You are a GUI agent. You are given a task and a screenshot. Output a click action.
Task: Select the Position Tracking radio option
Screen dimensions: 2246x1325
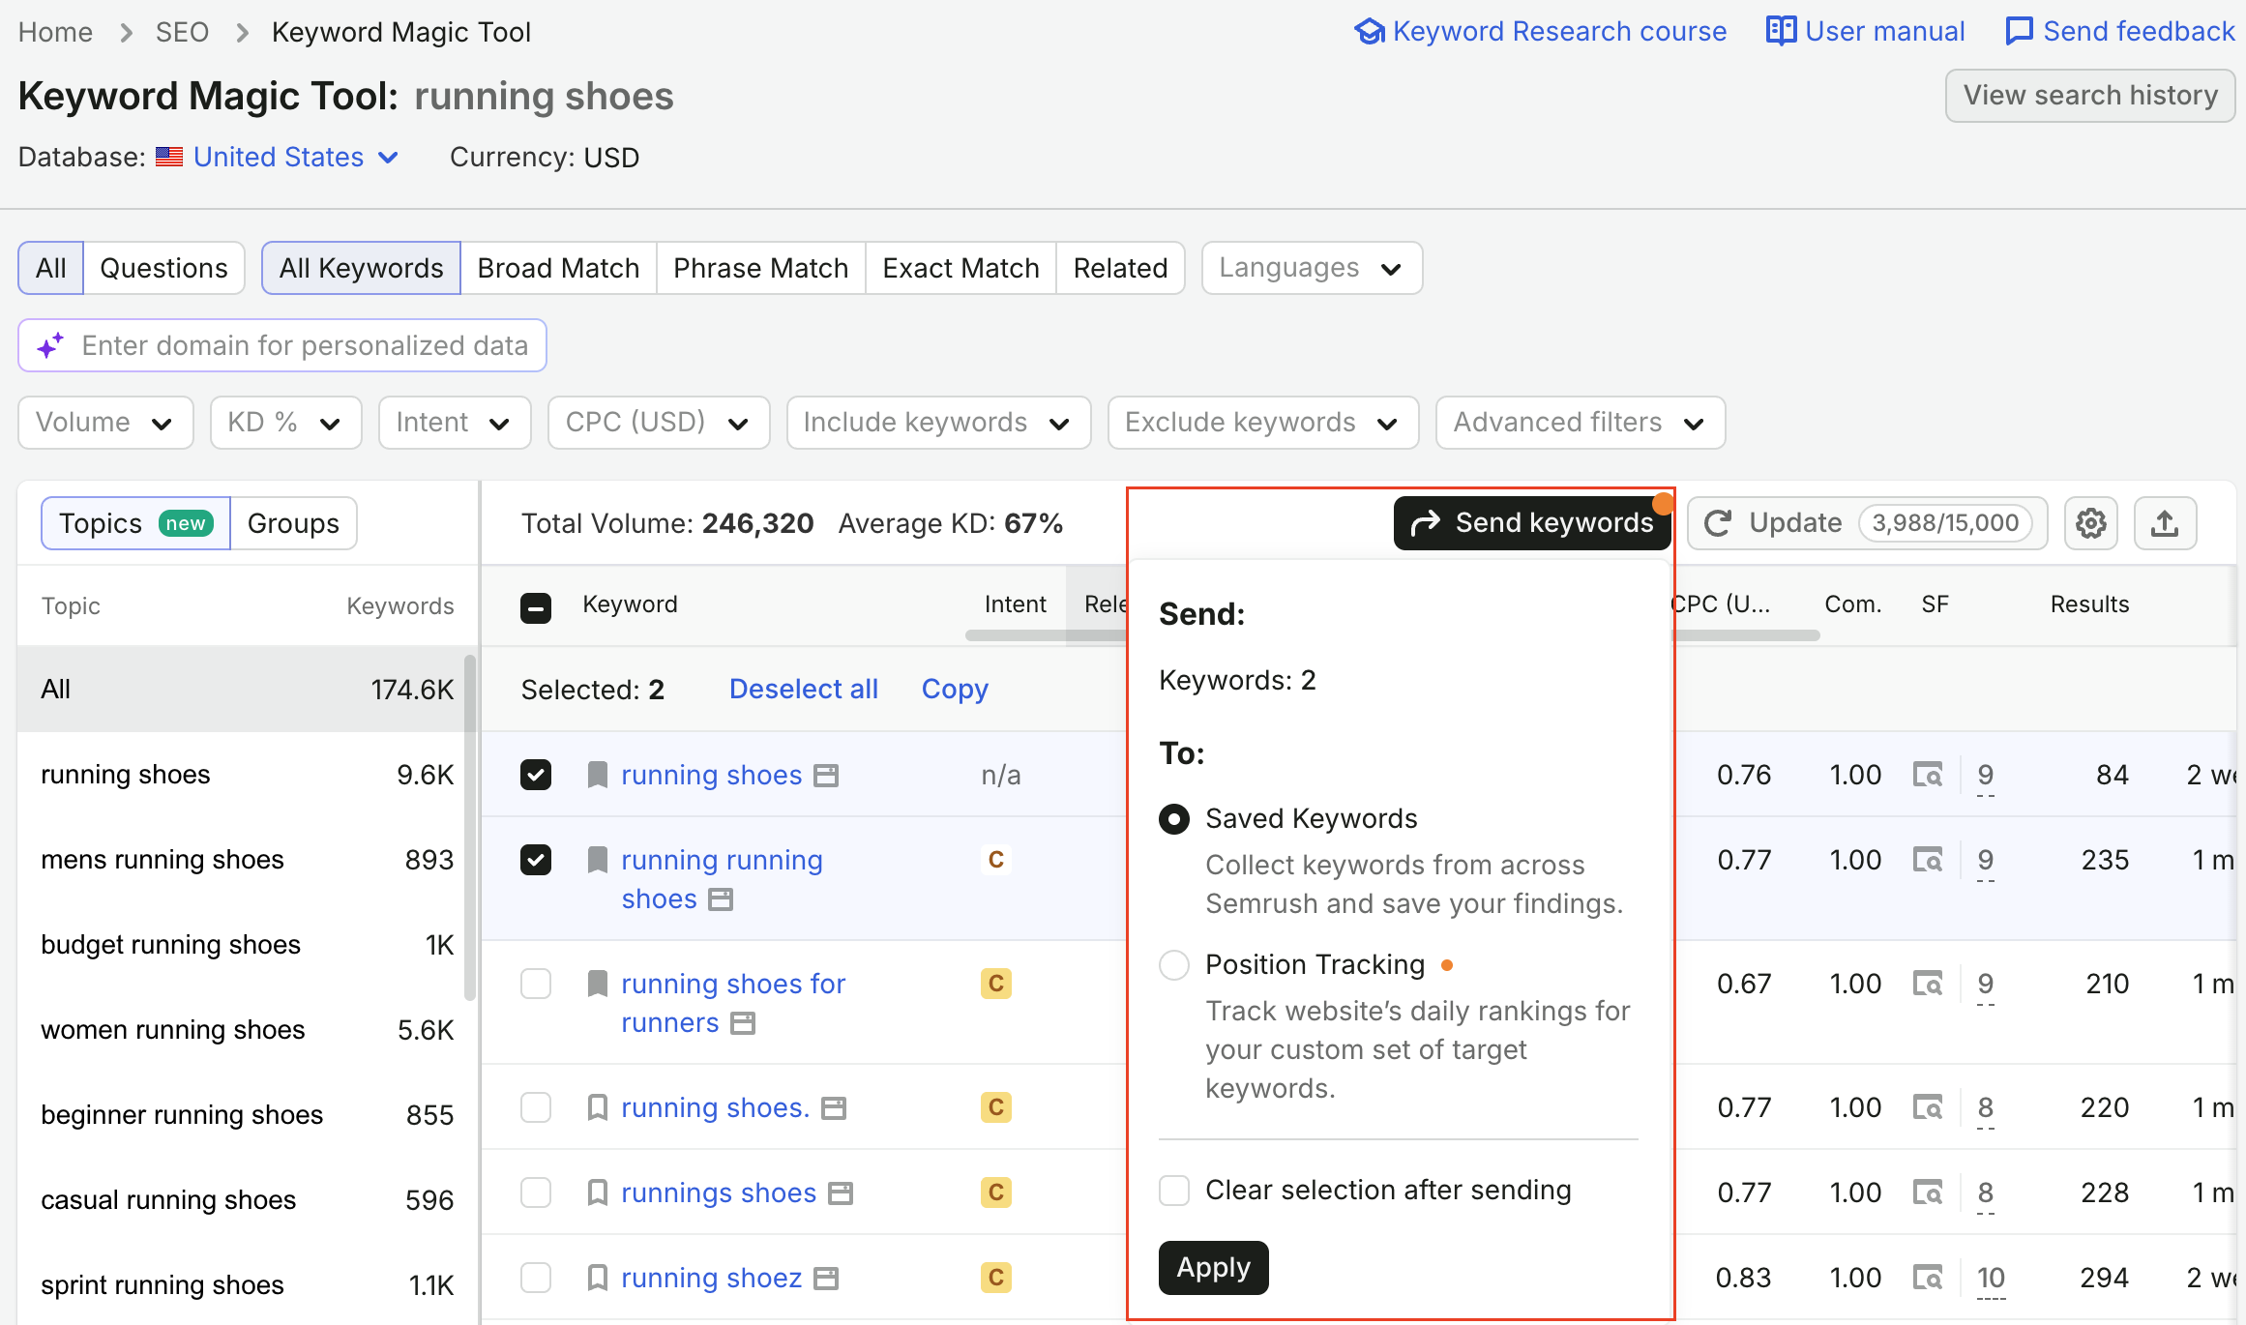tap(1174, 964)
